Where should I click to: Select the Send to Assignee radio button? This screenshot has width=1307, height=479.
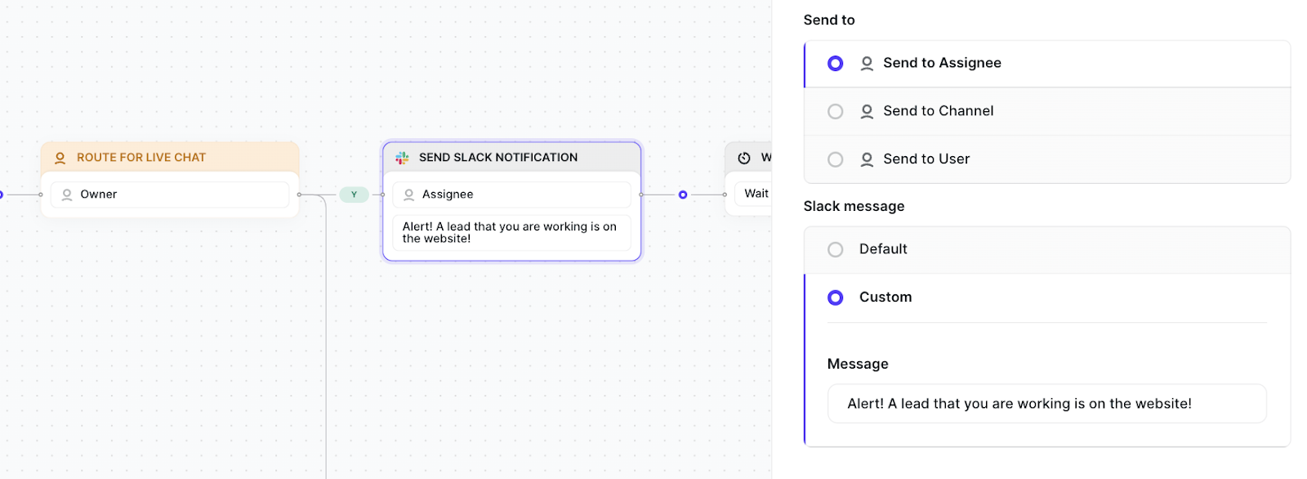(835, 63)
